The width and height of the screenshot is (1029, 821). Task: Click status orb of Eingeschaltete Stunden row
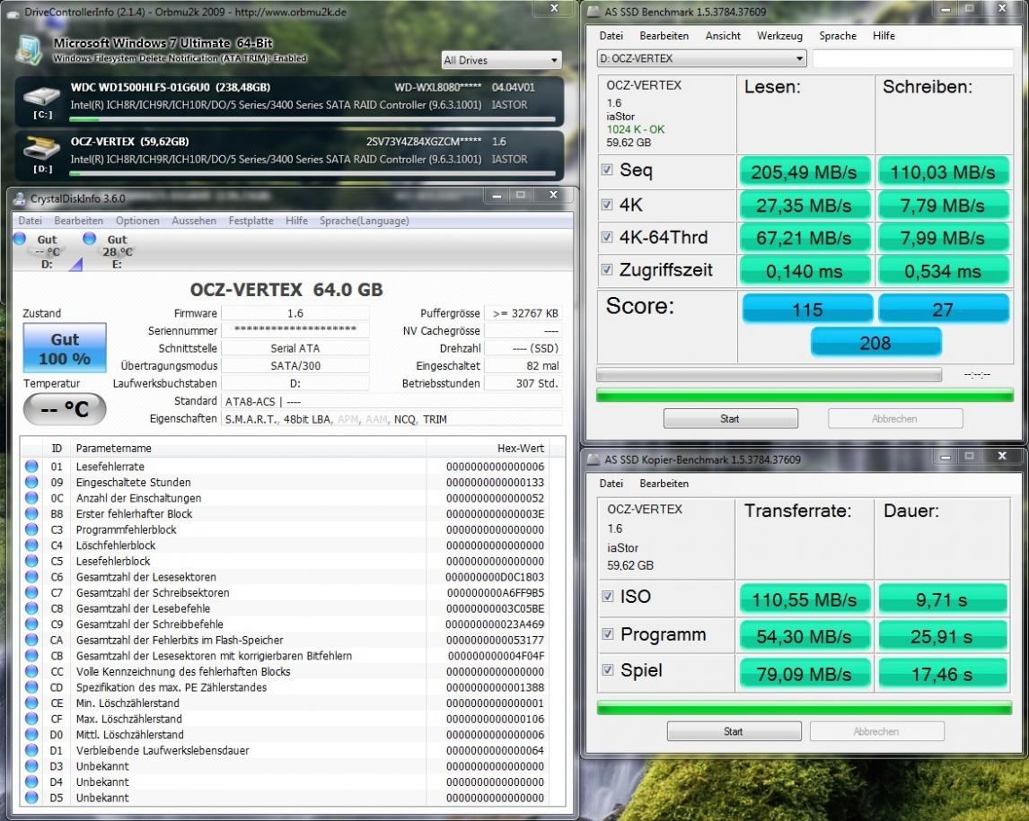[31, 482]
